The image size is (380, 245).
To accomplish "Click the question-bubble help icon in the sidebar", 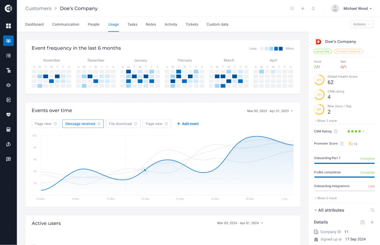I will click(8, 144).
